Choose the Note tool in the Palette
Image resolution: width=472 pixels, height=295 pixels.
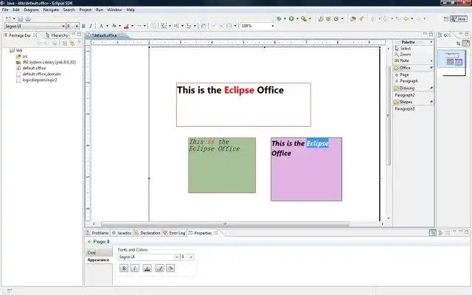[402, 60]
